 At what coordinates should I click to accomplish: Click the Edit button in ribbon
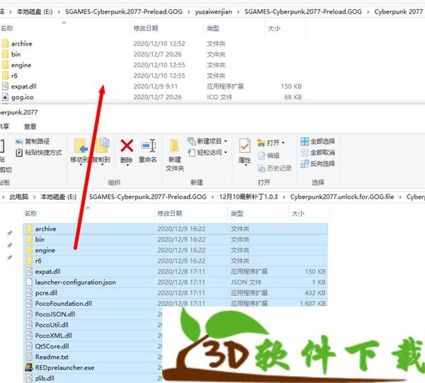[268, 156]
